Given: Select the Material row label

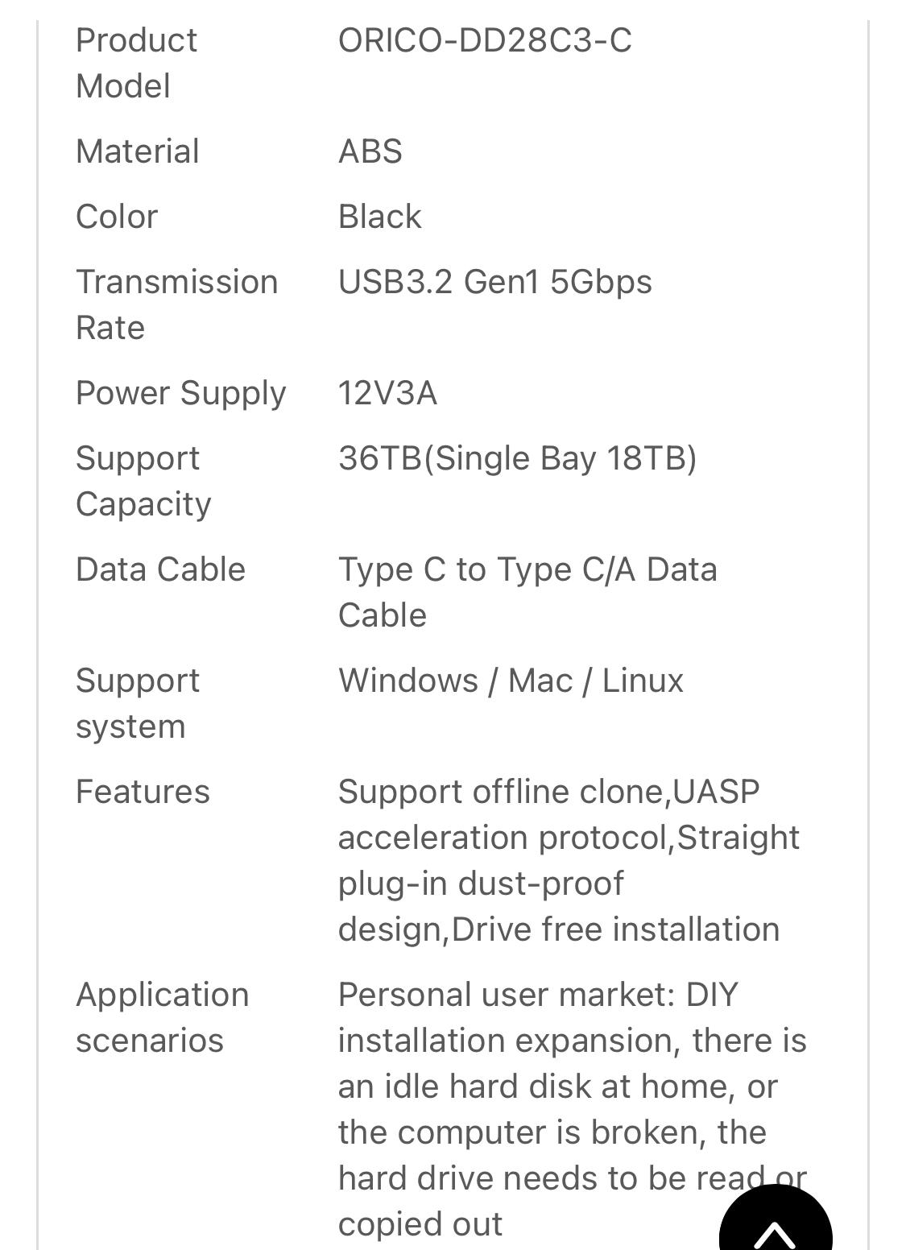Looking at the screenshot, I should pos(137,151).
